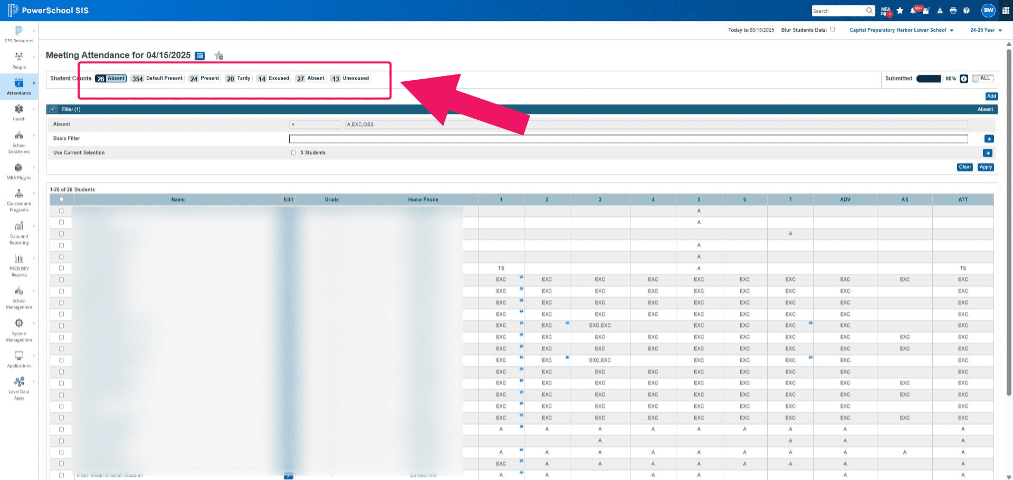The height and width of the screenshot is (480, 1013).
Task: Check the first student row checkbox
Action: pos(61,211)
